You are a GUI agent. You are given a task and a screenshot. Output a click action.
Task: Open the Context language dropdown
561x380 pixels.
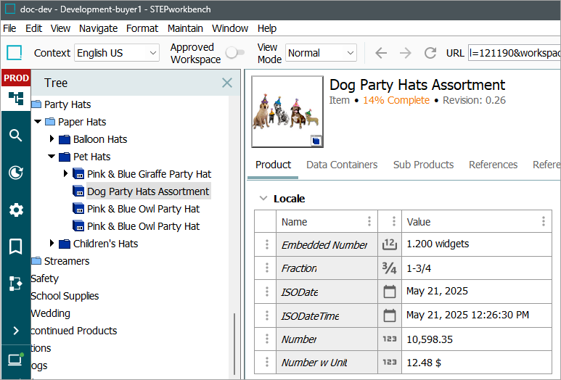pyautogui.click(x=116, y=53)
